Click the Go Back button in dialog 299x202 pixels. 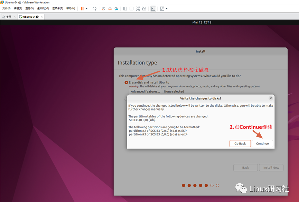pyautogui.click(x=240, y=143)
